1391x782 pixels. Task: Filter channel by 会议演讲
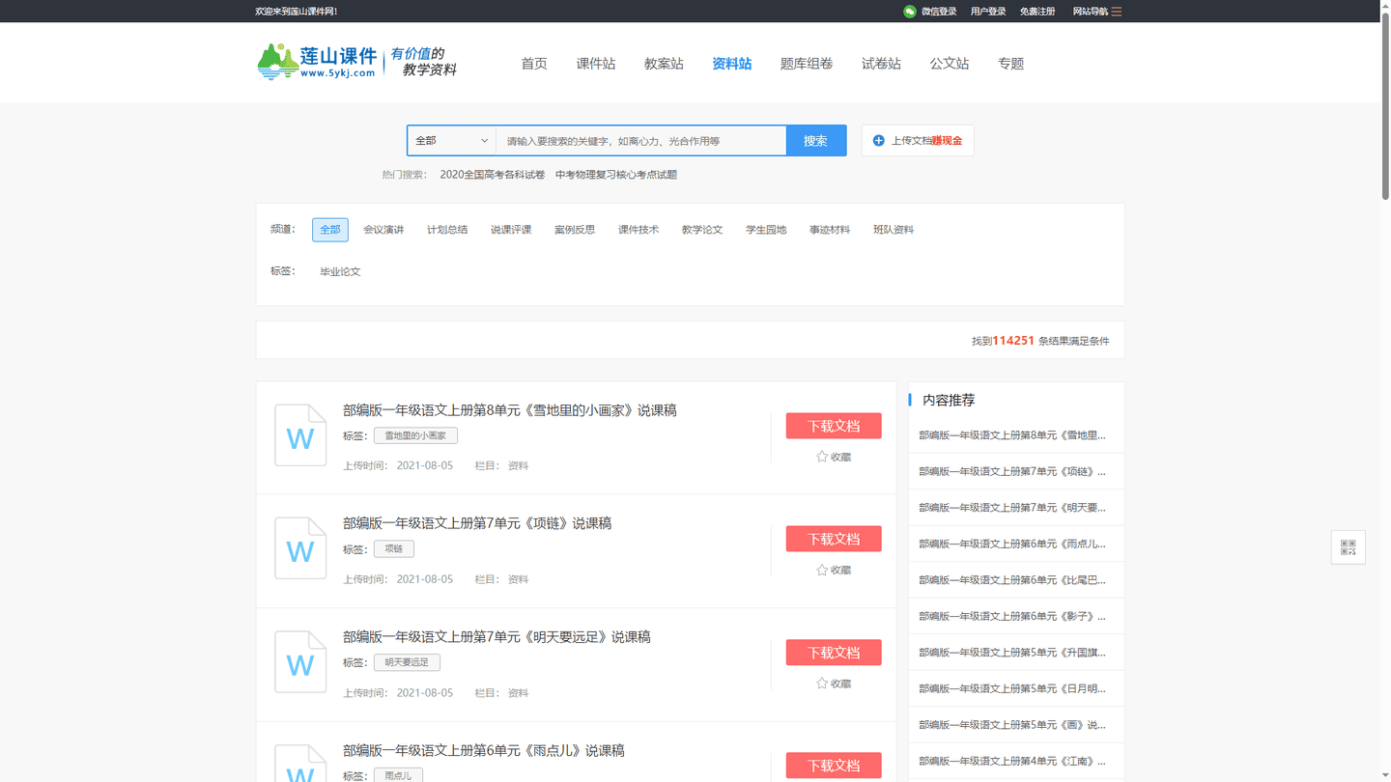click(x=383, y=230)
